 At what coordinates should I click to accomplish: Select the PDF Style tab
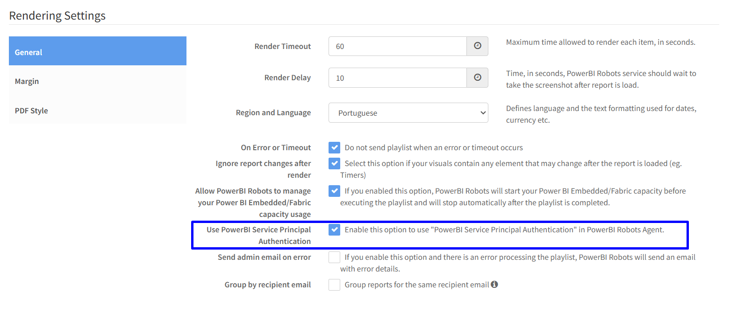(97, 111)
